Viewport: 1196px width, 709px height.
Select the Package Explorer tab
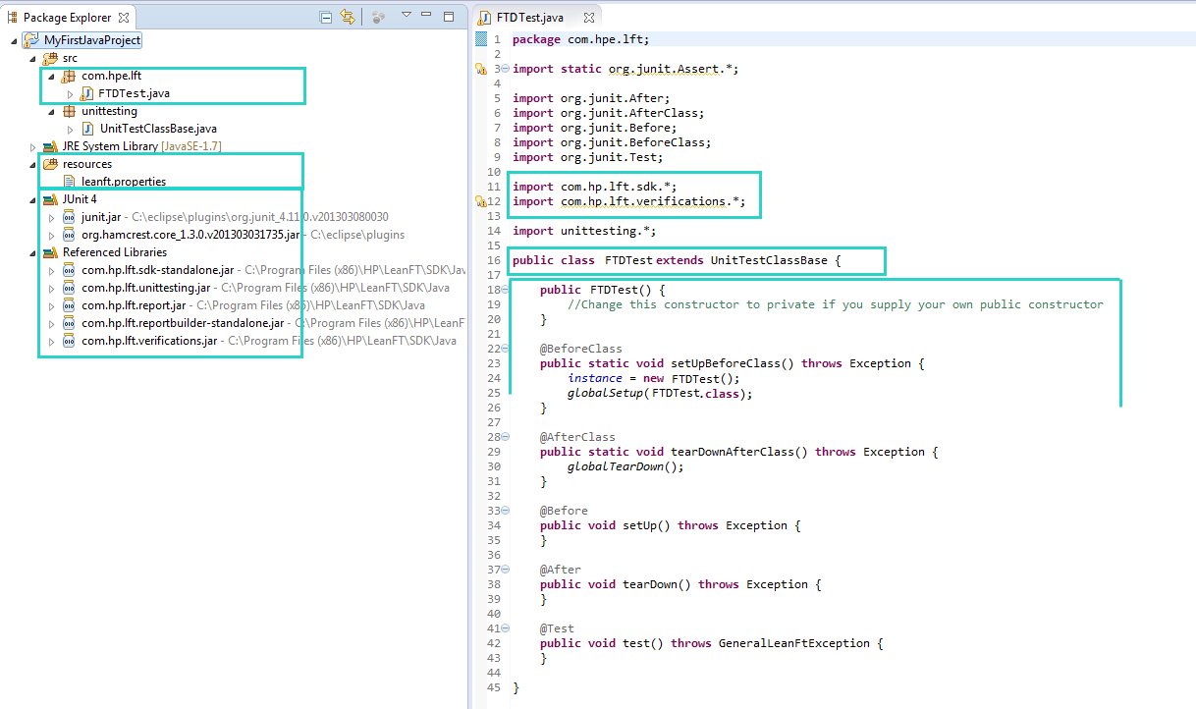click(x=66, y=18)
